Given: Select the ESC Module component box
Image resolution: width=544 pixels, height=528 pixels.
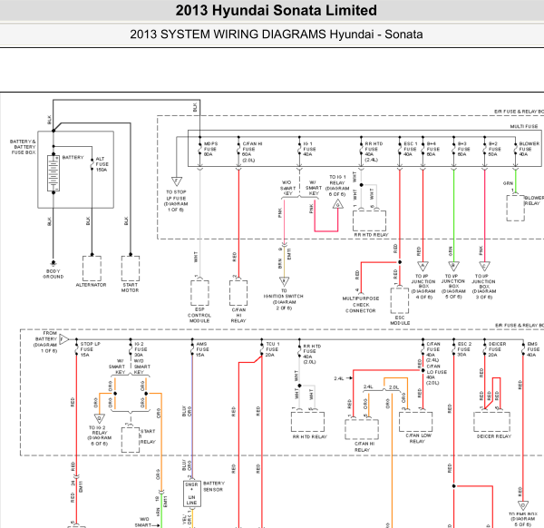Looking at the screenshot, I should [x=400, y=300].
